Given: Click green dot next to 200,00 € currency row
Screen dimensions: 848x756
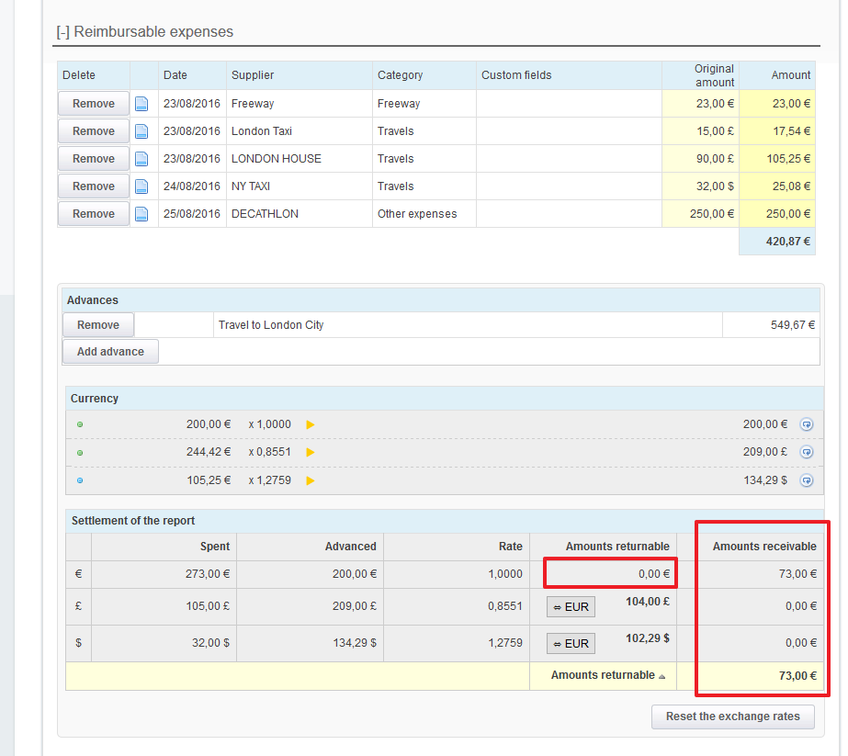Looking at the screenshot, I should tap(80, 424).
